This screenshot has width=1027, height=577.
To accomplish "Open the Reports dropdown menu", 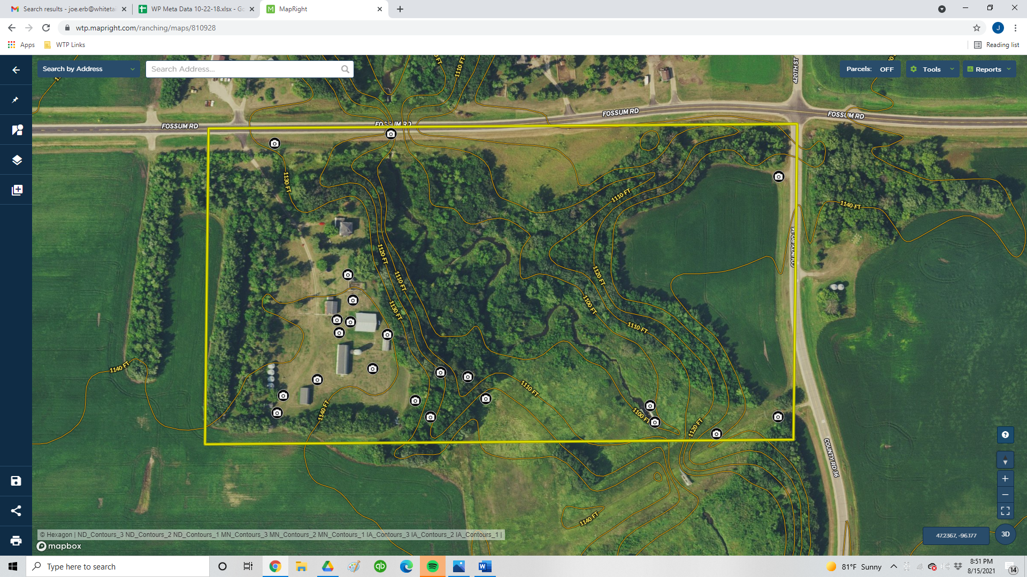I will (x=989, y=69).
